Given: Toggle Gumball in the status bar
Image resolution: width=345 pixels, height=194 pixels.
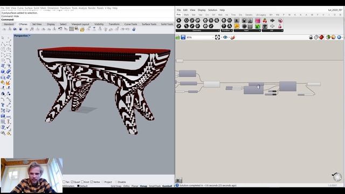Looking at the screenshot, I should coord(167,186).
